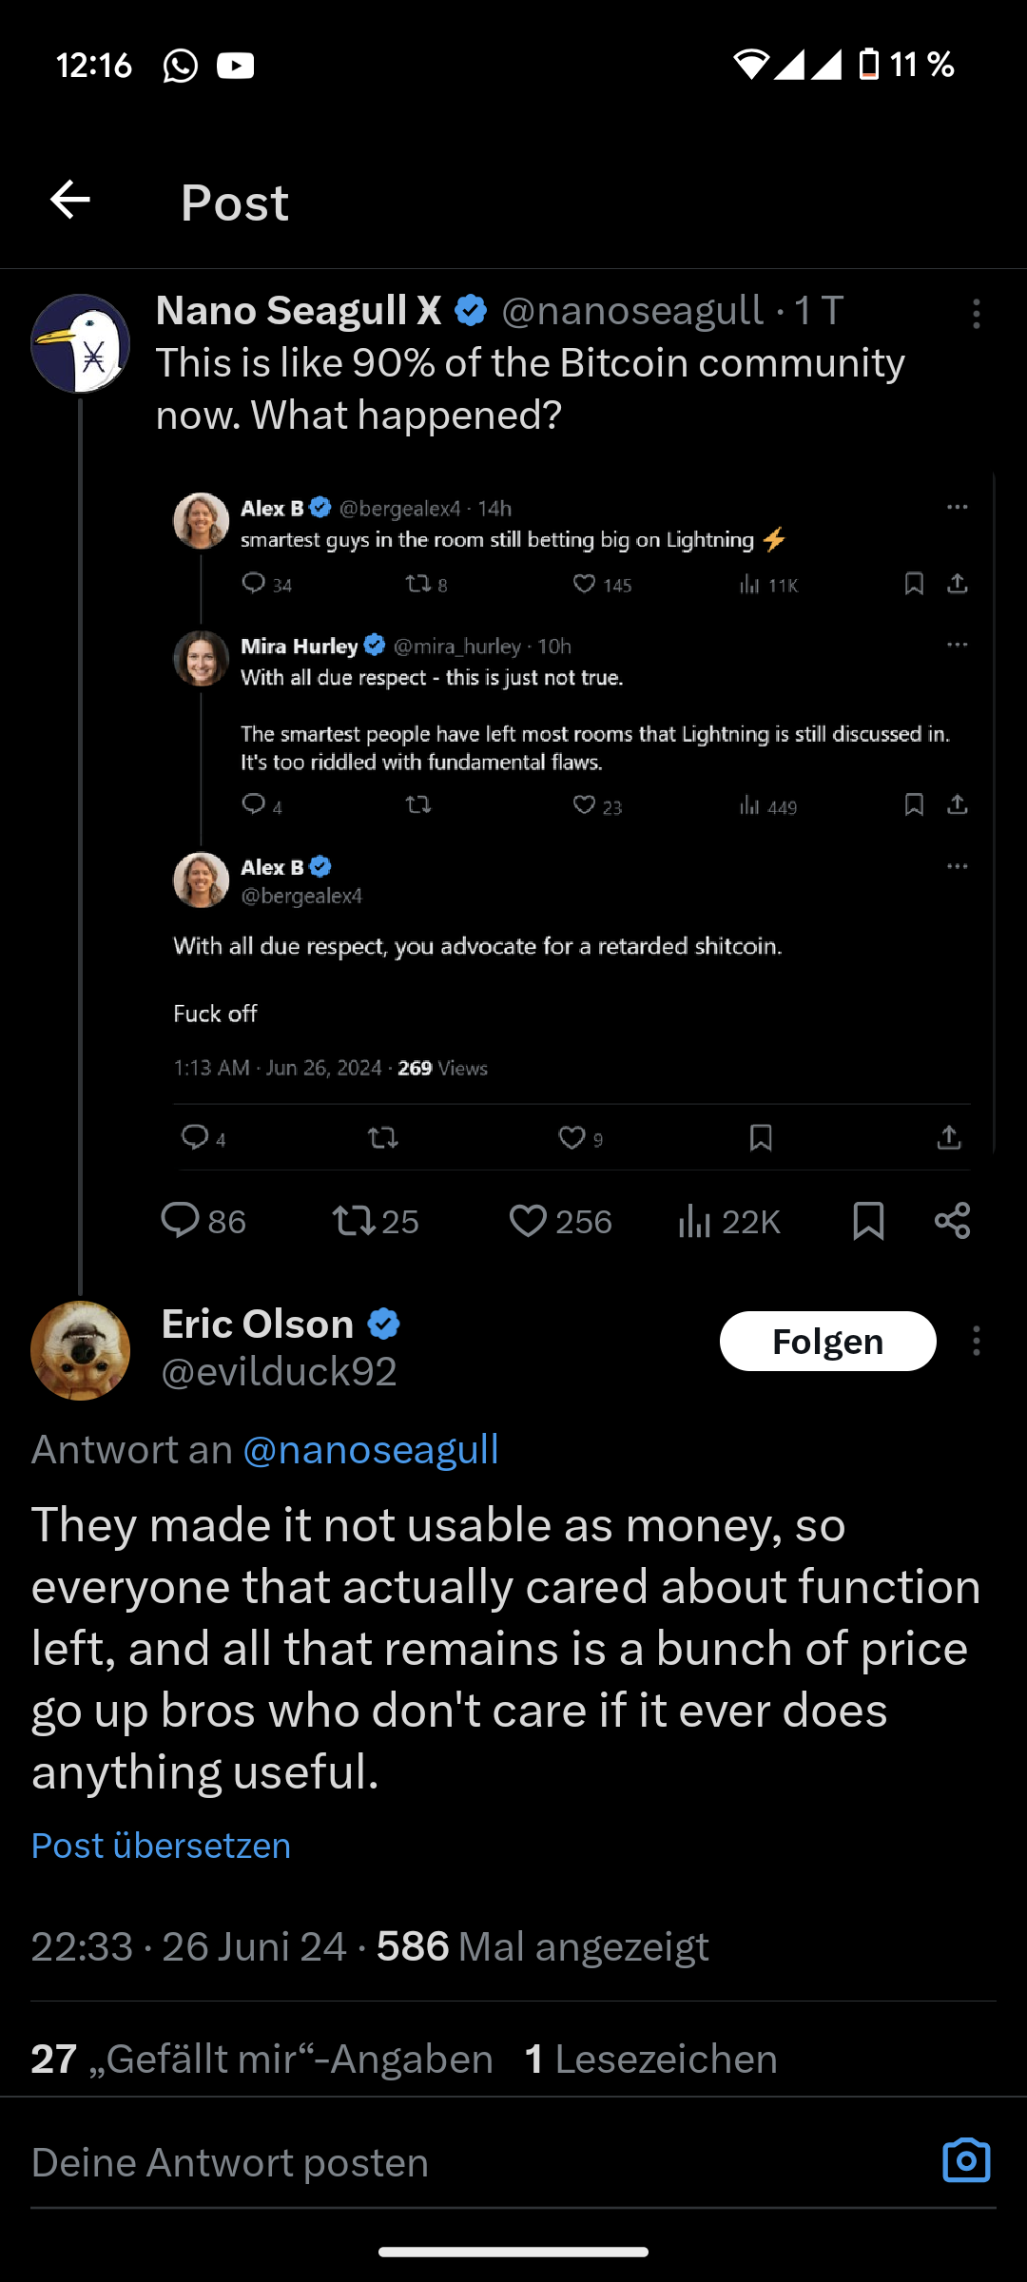
Task: Bookmark the Nano Seagull post
Action: click(868, 1220)
